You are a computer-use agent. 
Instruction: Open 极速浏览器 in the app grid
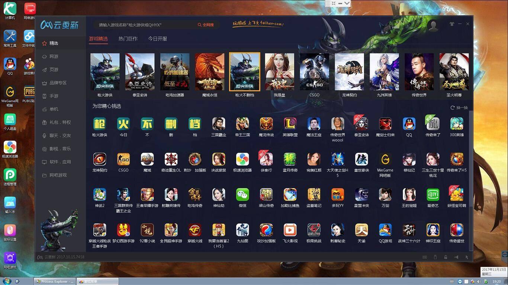pyautogui.click(x=242, y=159)
